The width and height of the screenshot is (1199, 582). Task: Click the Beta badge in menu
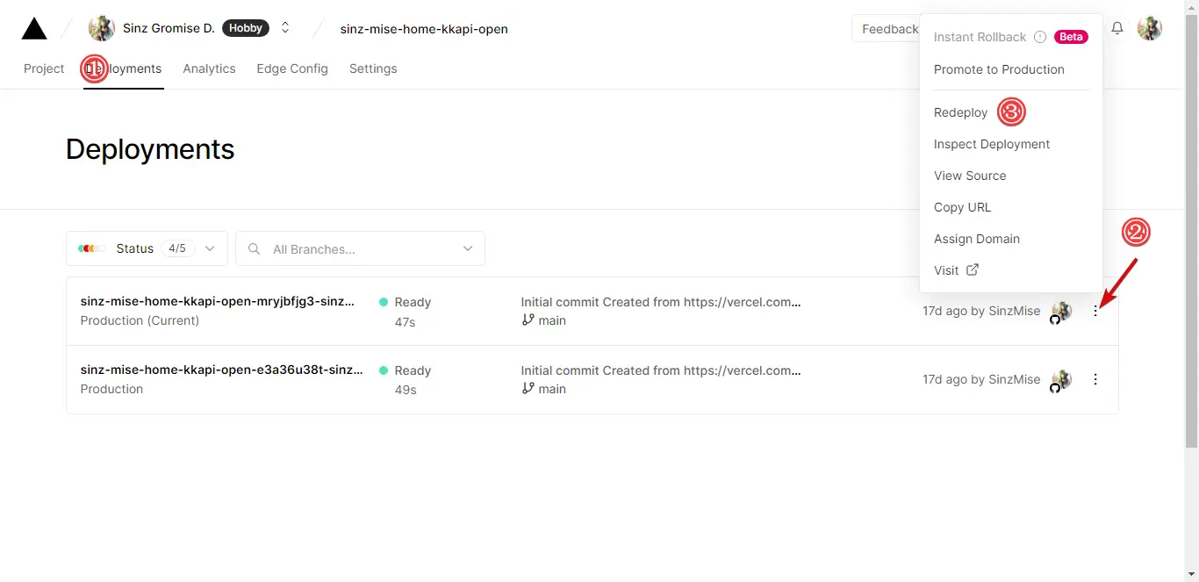tap(1071, 37)
